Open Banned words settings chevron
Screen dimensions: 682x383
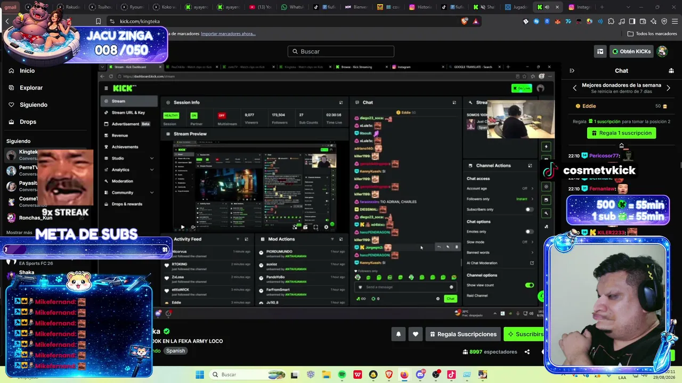click(x=532, y=253)
